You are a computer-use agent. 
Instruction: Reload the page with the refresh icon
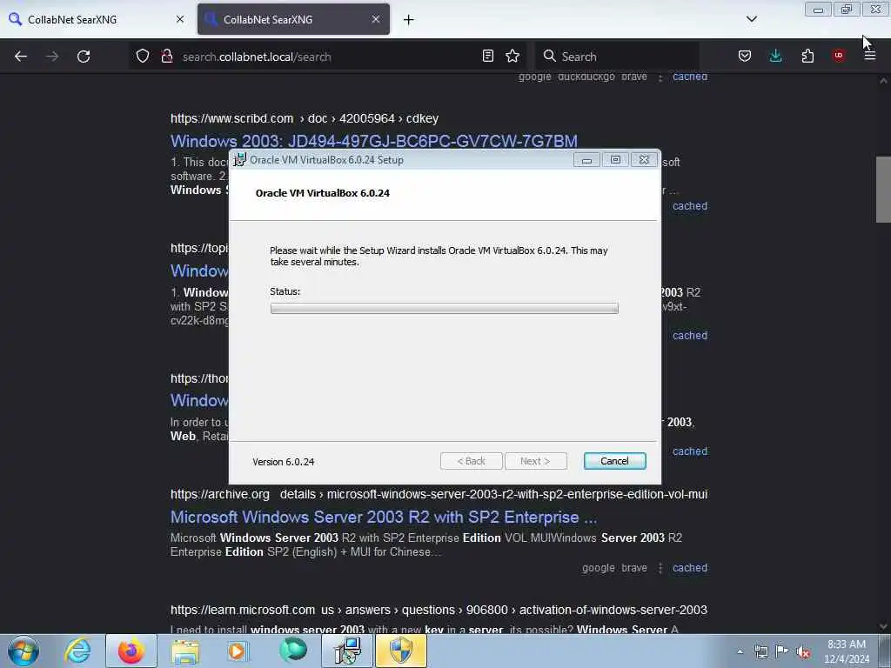[84, 57]
